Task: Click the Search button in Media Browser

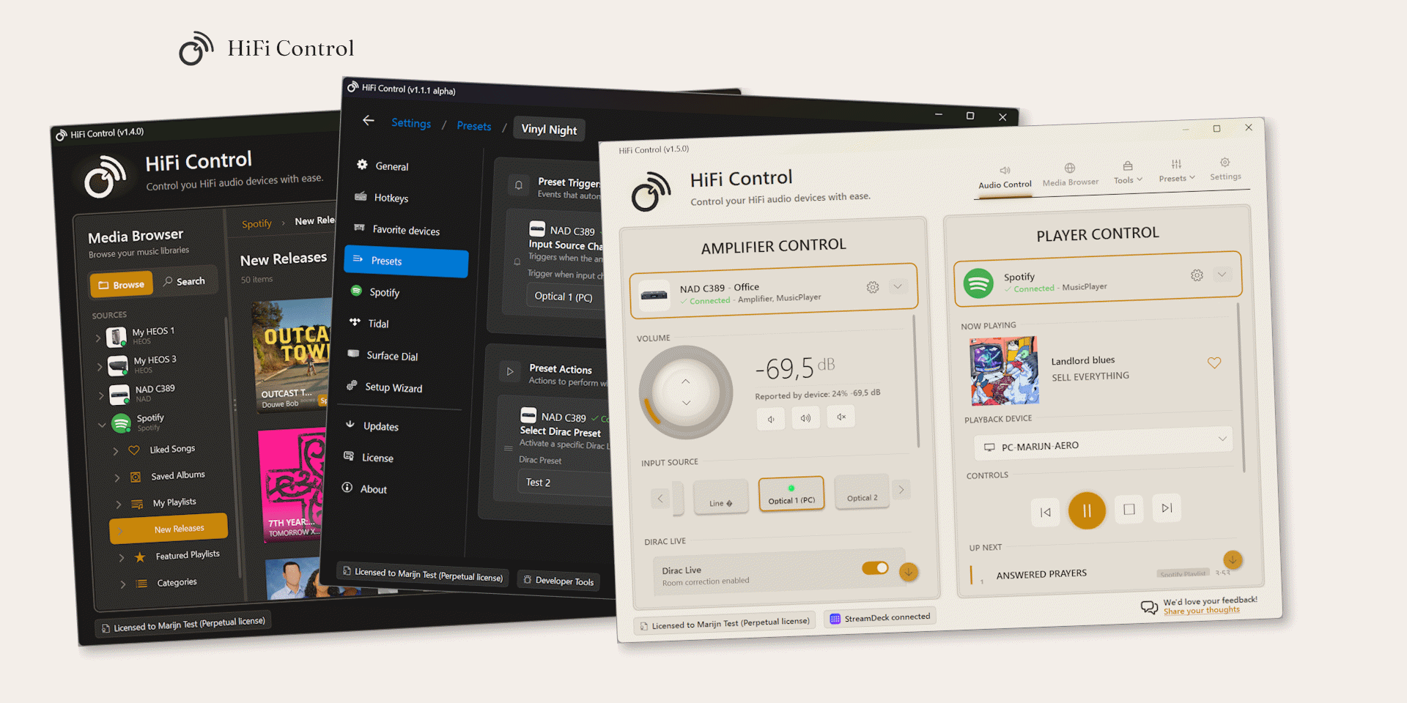Action: pyautogui.click(x=185, y=281)
